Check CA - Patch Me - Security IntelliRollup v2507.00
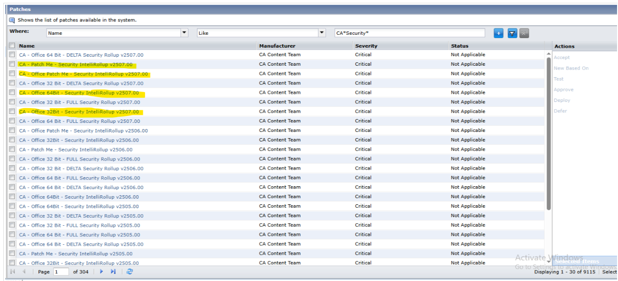 (12, 64)
